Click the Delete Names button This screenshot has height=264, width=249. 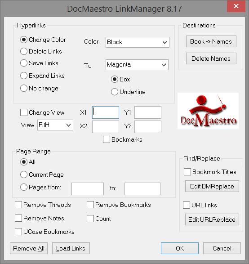click(211, 58)
